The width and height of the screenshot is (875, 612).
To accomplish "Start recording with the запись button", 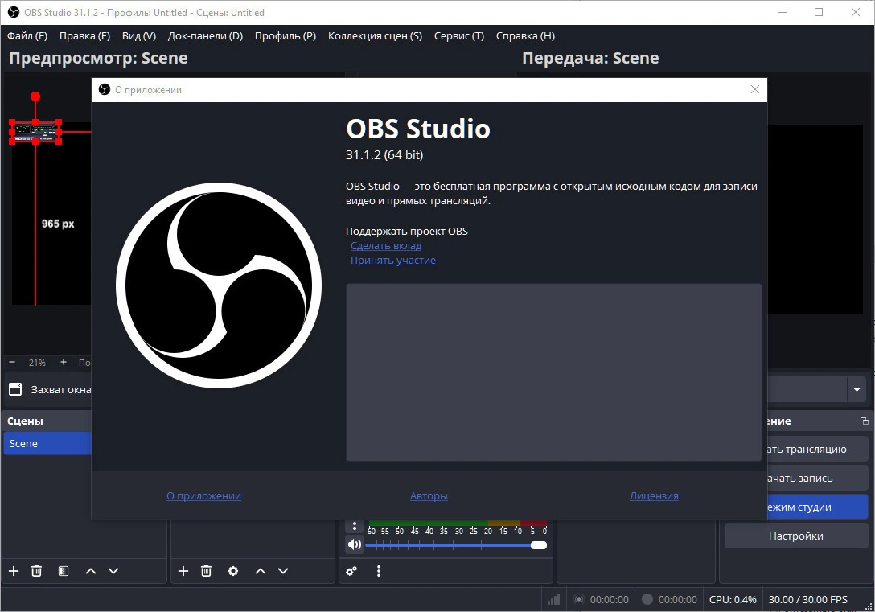I will [x=818, y=479].
